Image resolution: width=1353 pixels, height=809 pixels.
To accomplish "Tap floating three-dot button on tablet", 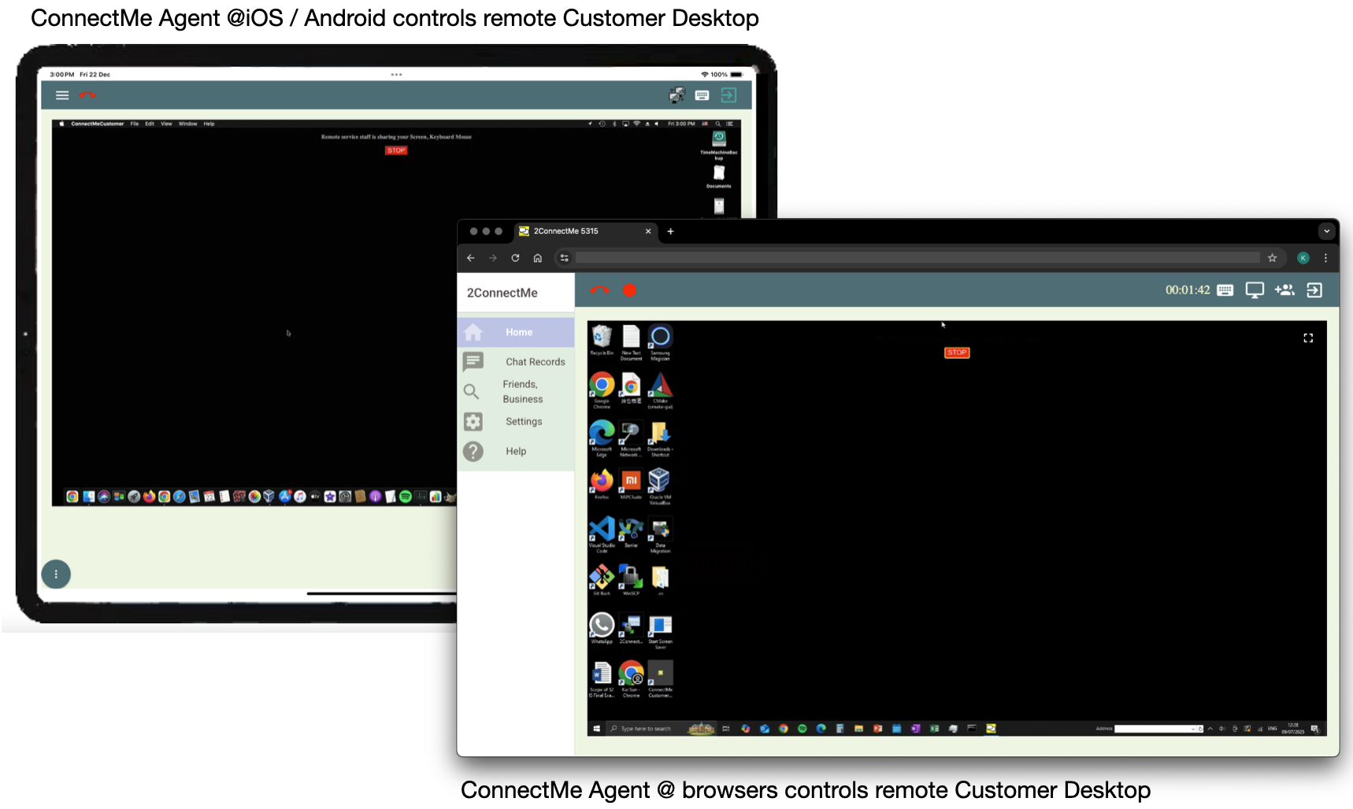I will pos(56,574).
